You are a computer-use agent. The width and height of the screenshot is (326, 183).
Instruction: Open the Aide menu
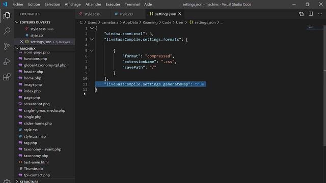148,4
